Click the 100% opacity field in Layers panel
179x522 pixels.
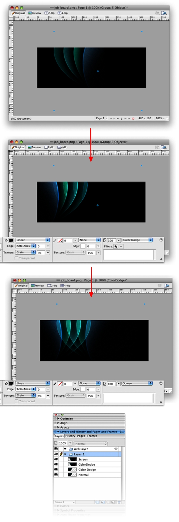tap(63, 443)
